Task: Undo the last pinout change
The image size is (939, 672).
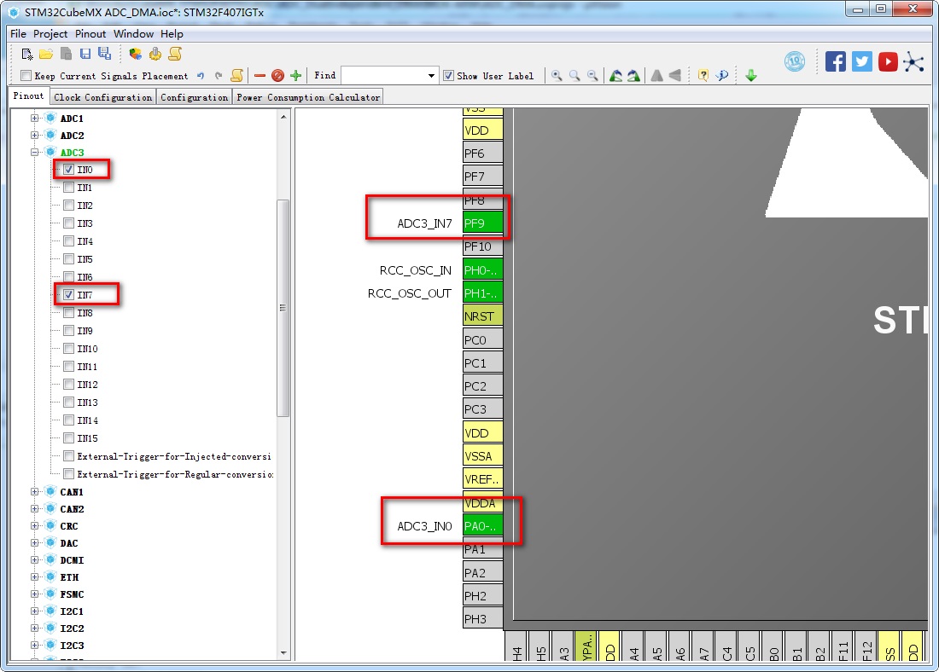Action: point(200,75)
